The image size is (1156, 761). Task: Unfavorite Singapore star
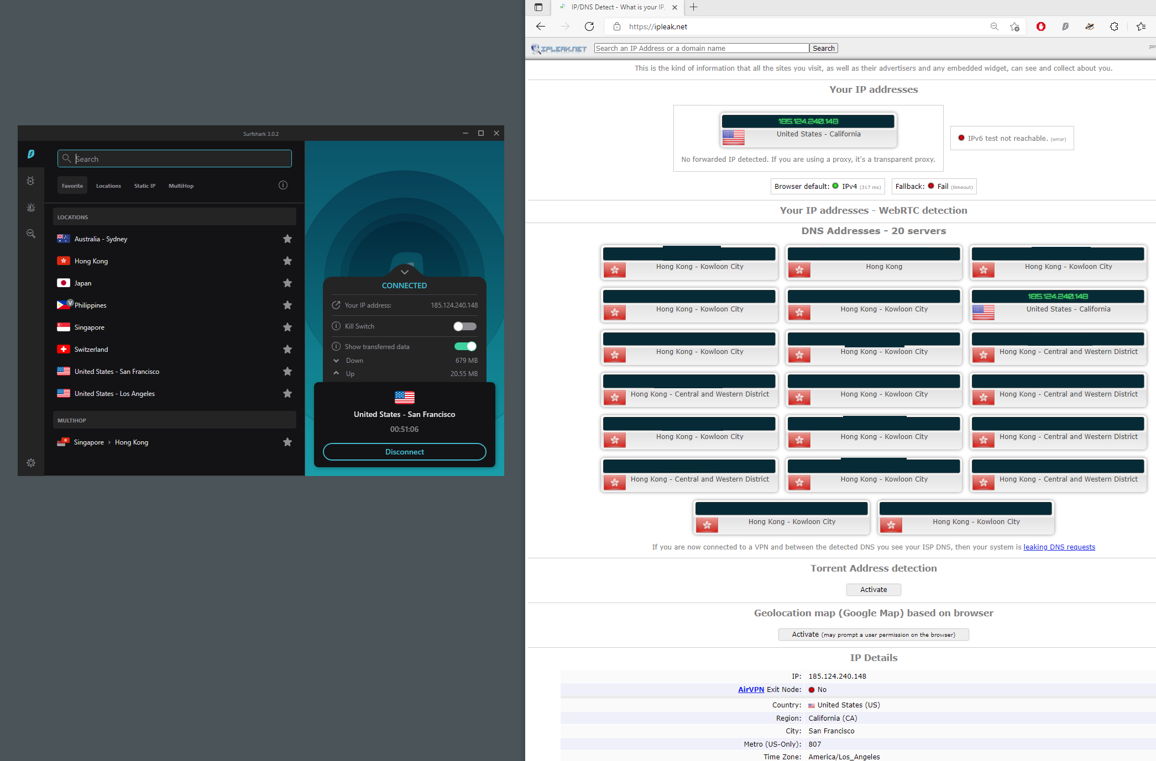287,327
